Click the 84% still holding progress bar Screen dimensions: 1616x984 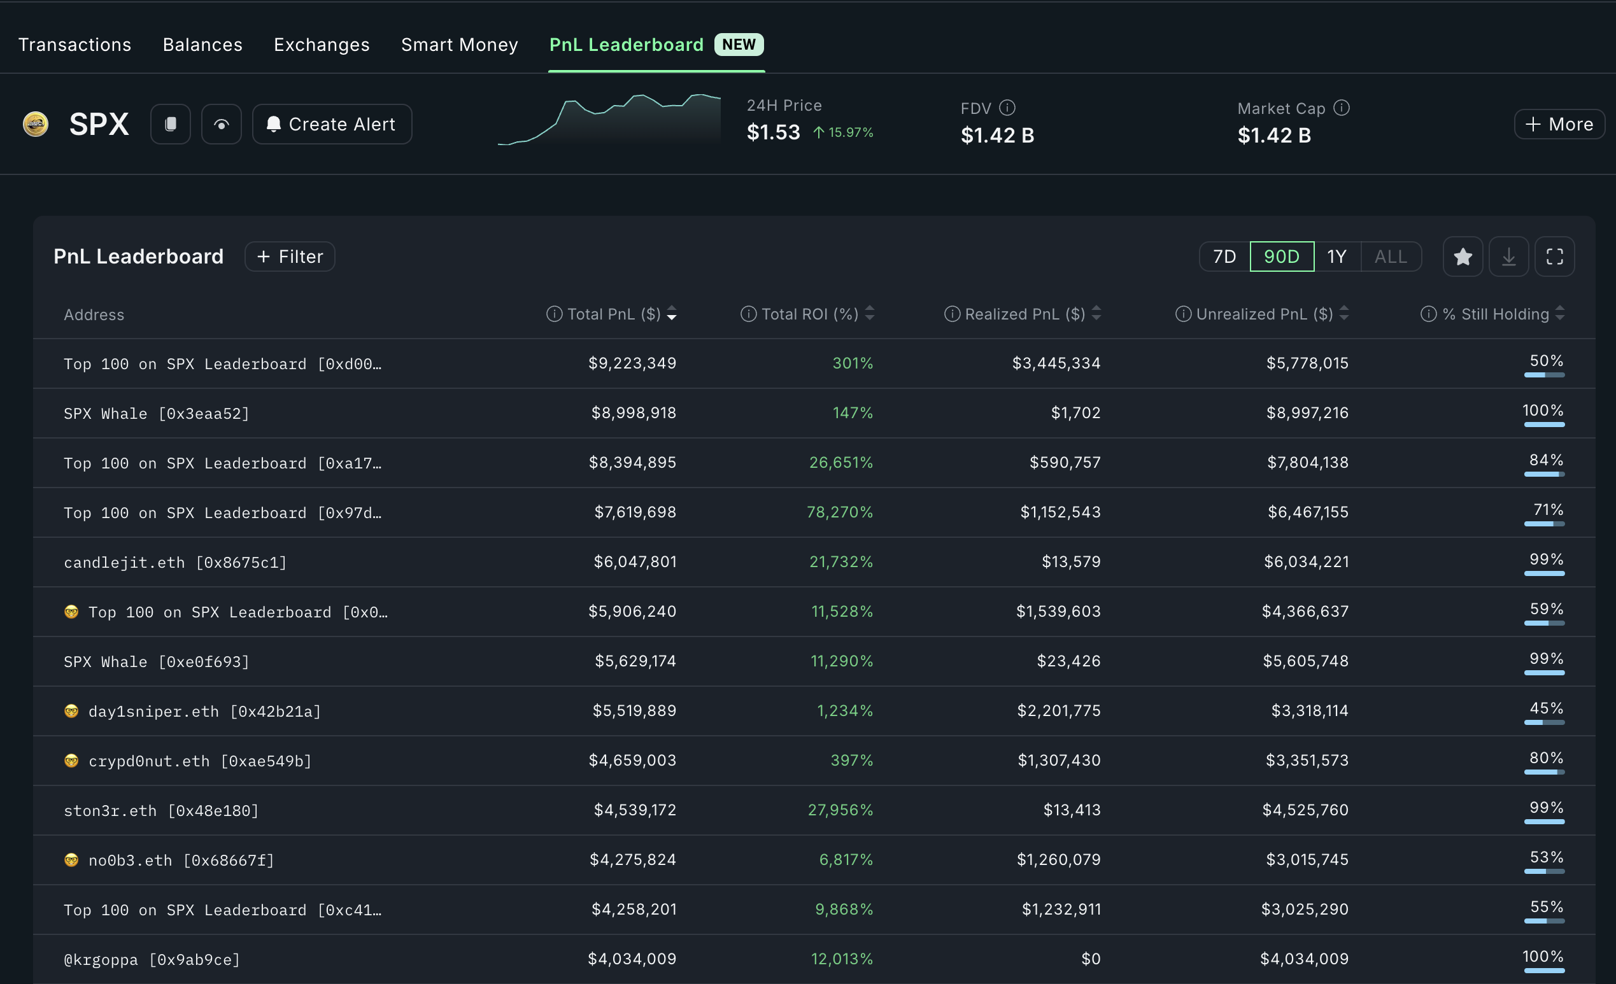coord(1545,474)
